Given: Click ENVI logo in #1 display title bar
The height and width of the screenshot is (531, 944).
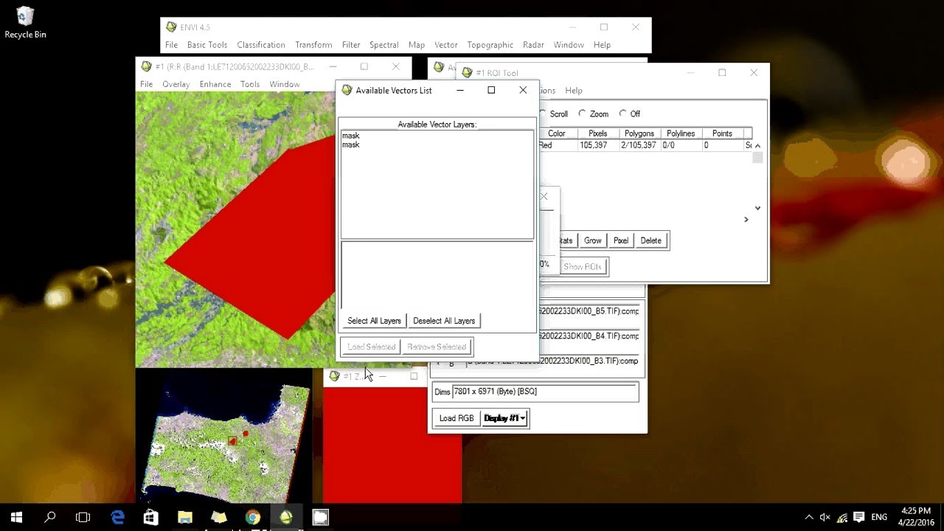Looking at the screenshot, I should 146,66.
